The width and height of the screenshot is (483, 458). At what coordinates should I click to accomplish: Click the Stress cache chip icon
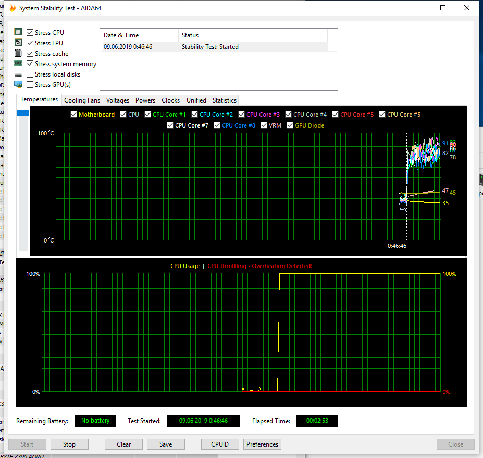pyautogui.click(x=18, y=53)
